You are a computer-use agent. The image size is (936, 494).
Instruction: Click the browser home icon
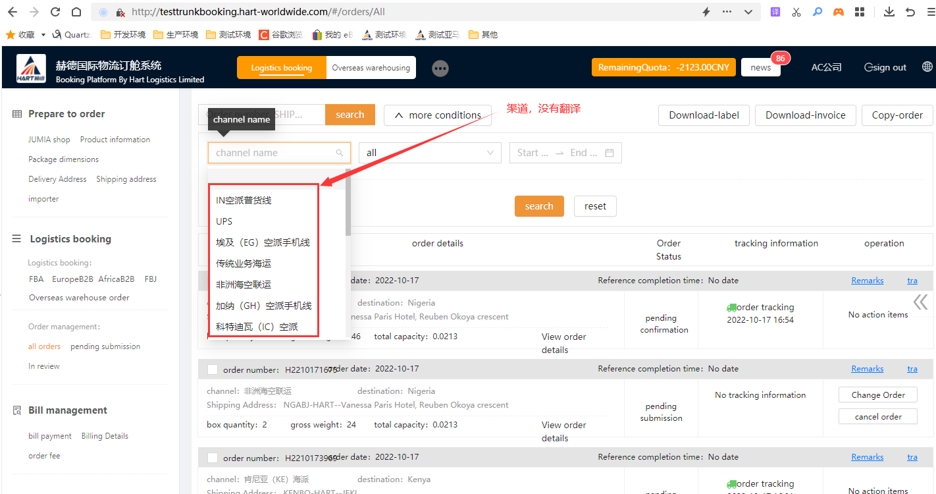(76, 12)
